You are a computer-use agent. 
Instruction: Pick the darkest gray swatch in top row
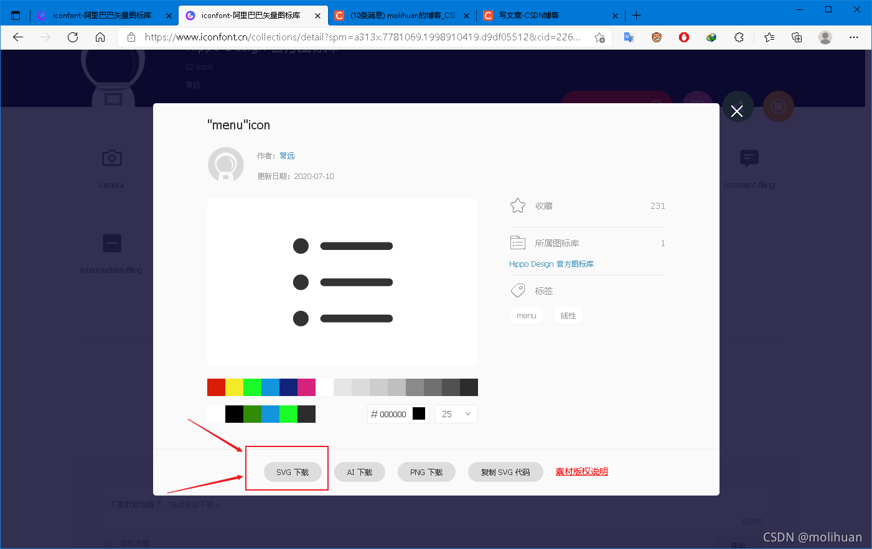click(x=469, y=387)
